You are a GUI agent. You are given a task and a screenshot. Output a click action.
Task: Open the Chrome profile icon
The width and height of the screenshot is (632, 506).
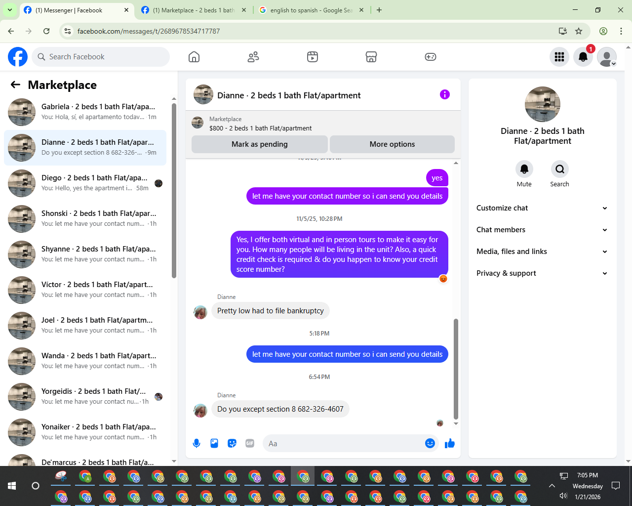(x=603, y=31)
